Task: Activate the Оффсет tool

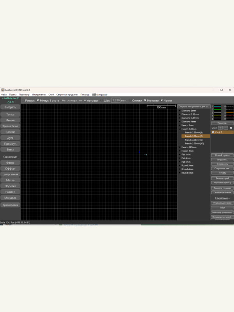Action: tap(11, 168)
